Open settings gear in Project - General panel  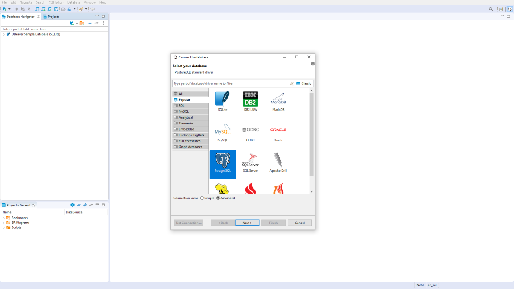point(72,205)
